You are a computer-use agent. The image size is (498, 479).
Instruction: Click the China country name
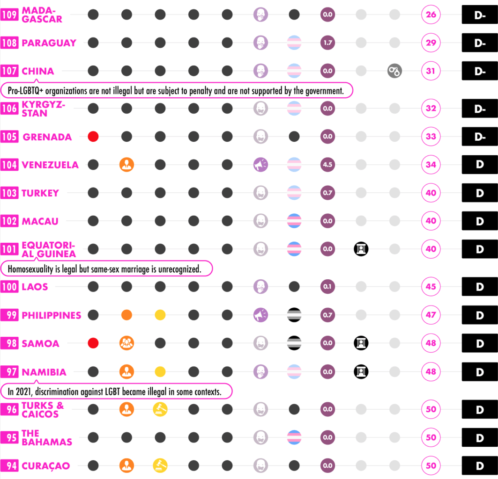click(x=38, y=71)
